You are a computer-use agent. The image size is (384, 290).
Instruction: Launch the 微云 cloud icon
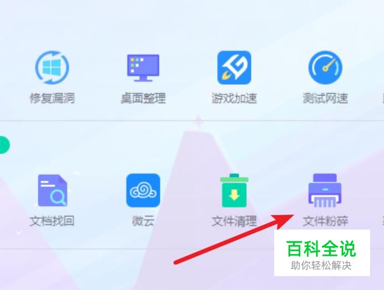pyautogui.click(x=143, y=190)
